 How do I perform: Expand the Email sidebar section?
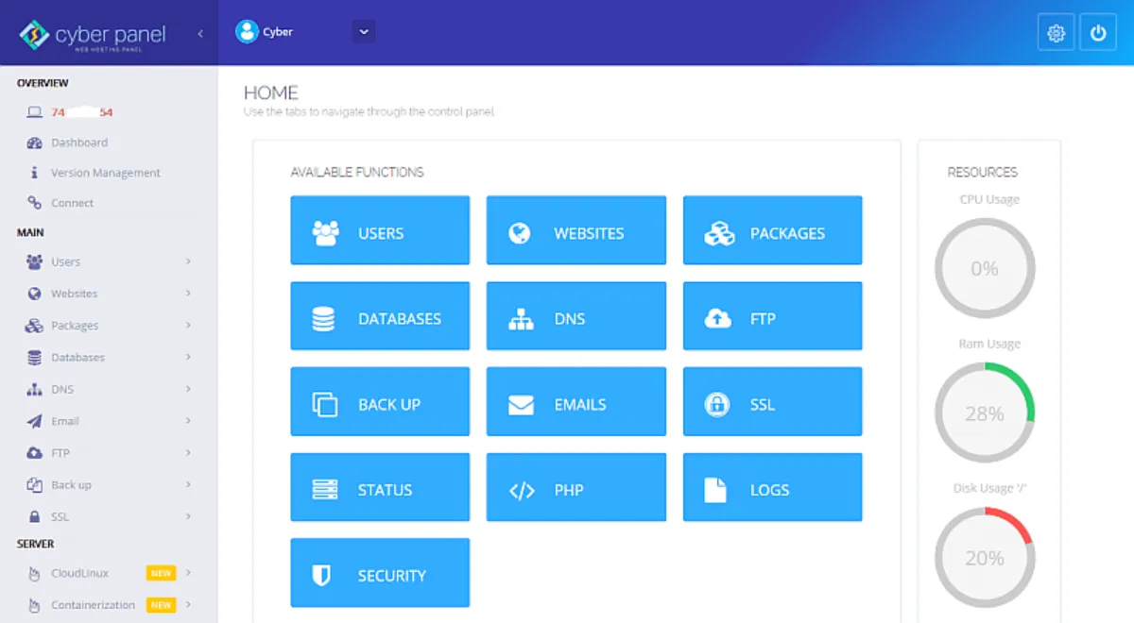[67, 421]
